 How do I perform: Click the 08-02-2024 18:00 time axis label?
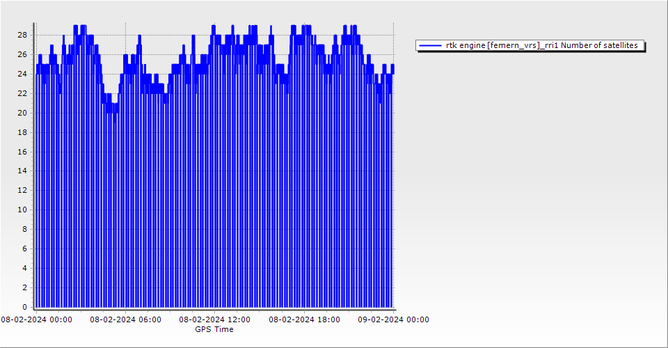(304, 319)
